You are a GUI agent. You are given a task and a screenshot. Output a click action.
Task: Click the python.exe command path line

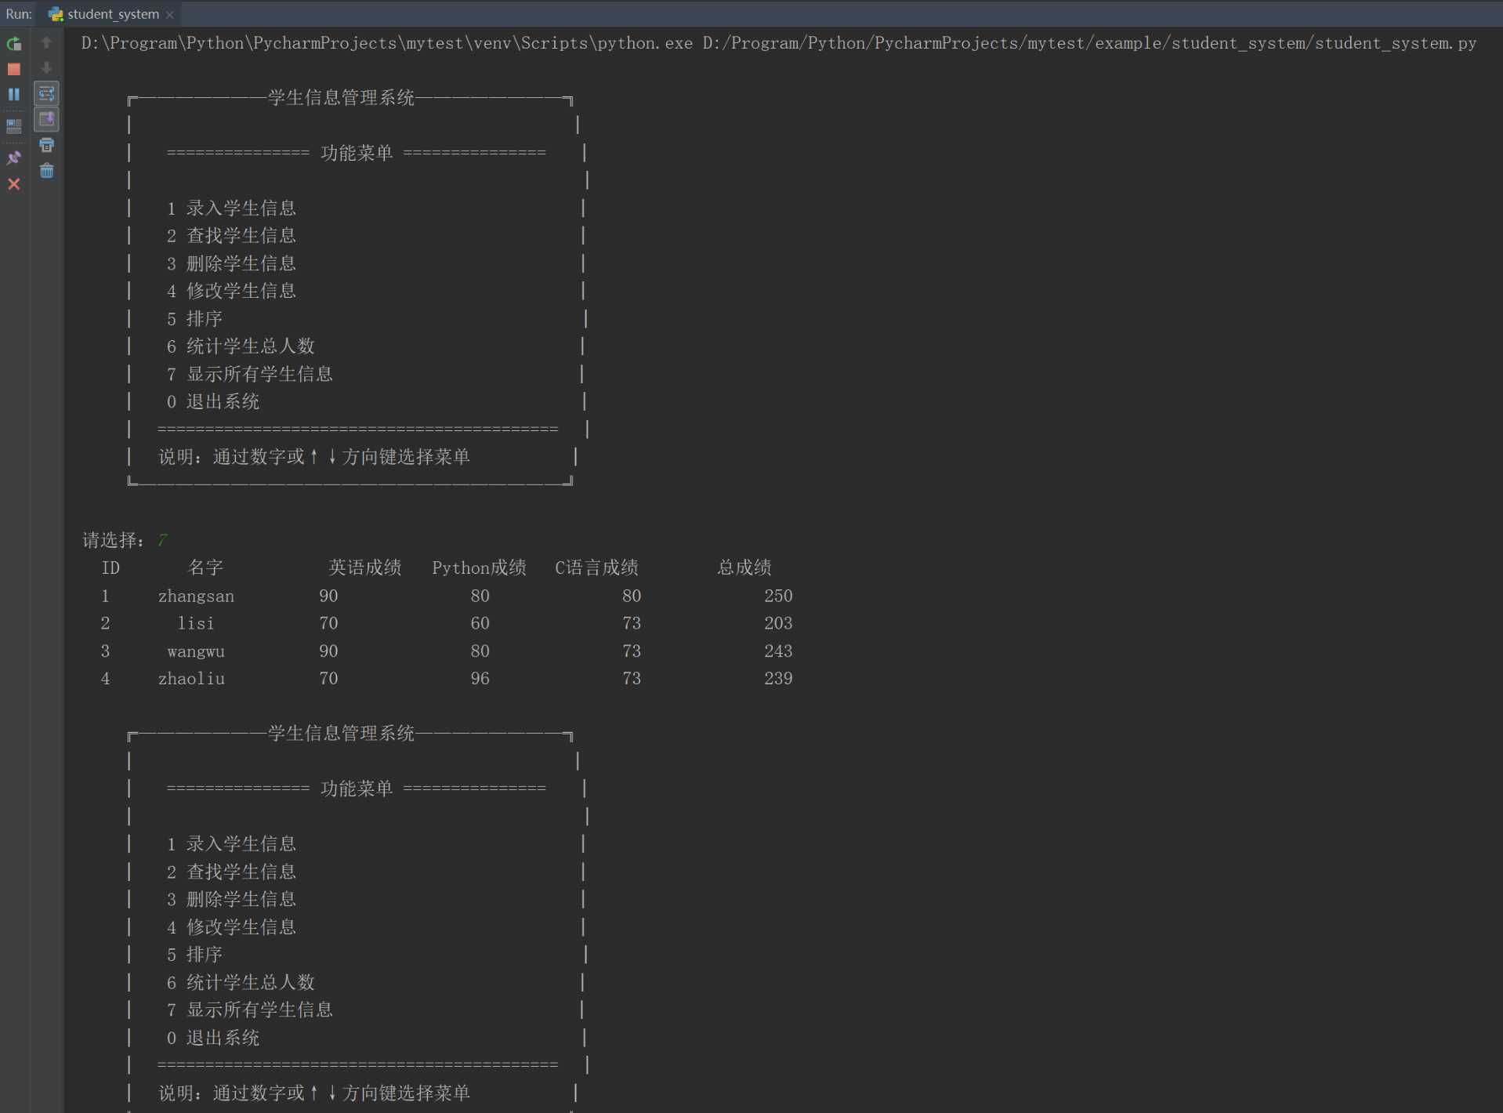pos(779,43)
